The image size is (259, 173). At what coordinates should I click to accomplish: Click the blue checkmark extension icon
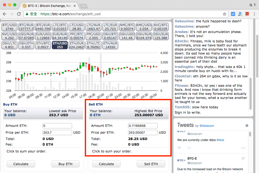pyautogui.click(x=233, y=14)
